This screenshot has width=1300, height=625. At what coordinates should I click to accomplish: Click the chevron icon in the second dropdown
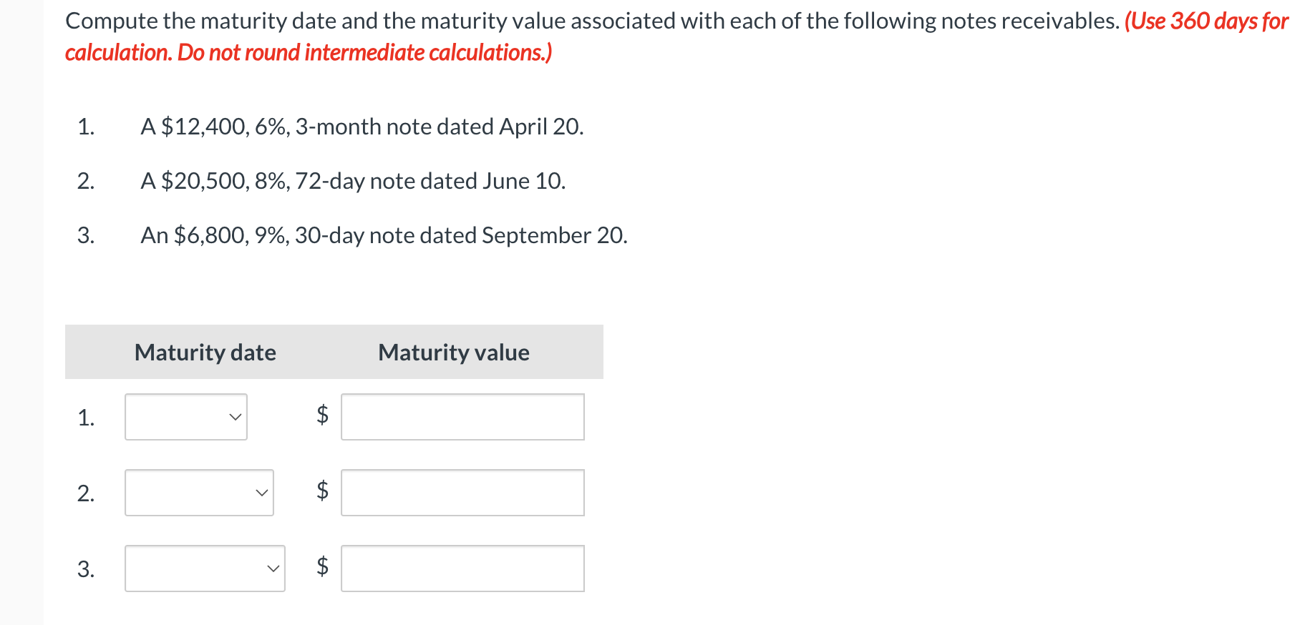[x=262, y=492]
